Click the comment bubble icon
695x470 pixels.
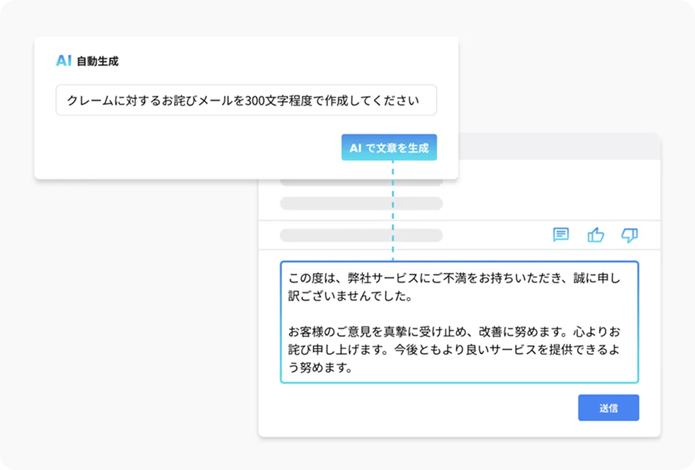(x=561, y=235)
